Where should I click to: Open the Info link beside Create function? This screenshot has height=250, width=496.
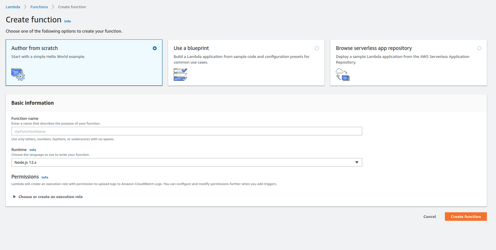(x=68, y=21)
